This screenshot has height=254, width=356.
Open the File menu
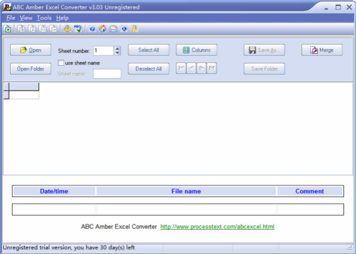pyautogui.click(x=11, y=18)
